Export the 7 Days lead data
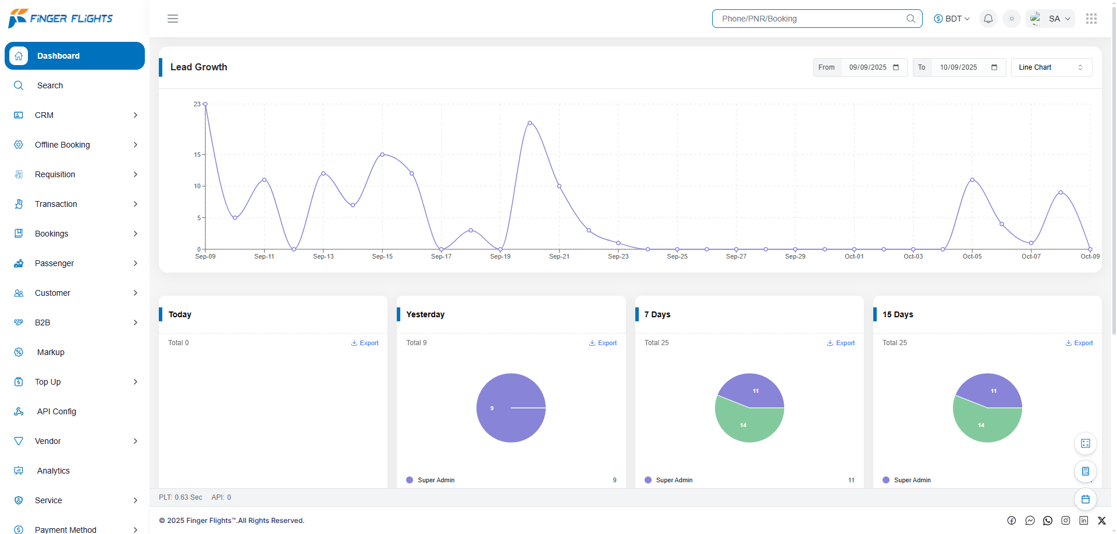The height and width of the screenshot is (534, 1117). 841,343
